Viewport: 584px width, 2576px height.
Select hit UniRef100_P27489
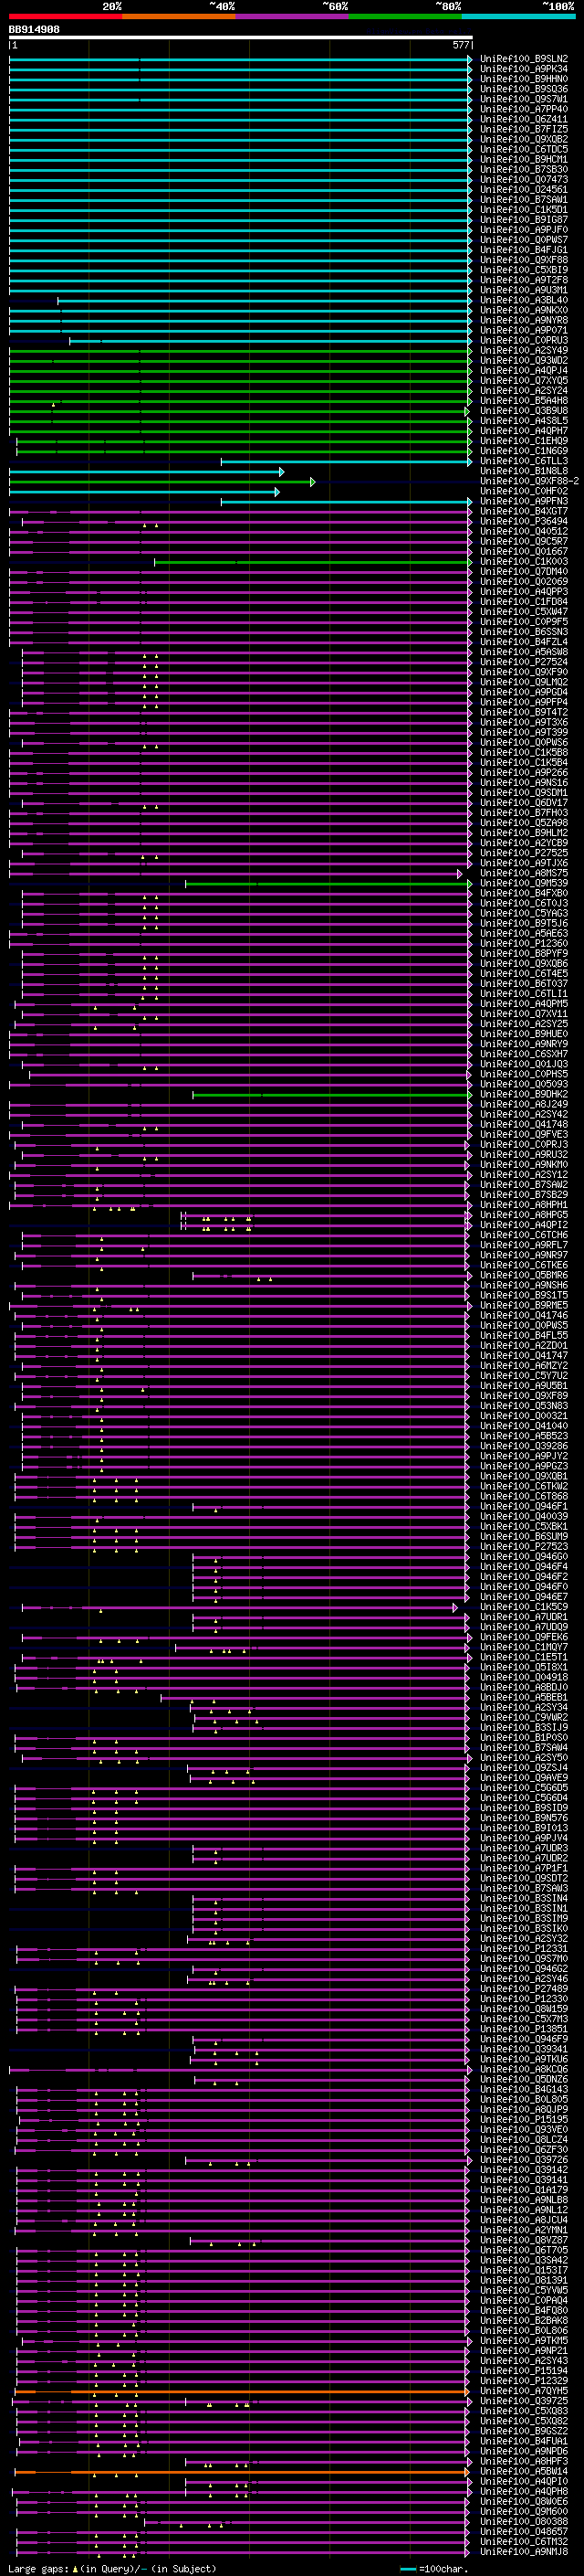tap(524, 1989)
